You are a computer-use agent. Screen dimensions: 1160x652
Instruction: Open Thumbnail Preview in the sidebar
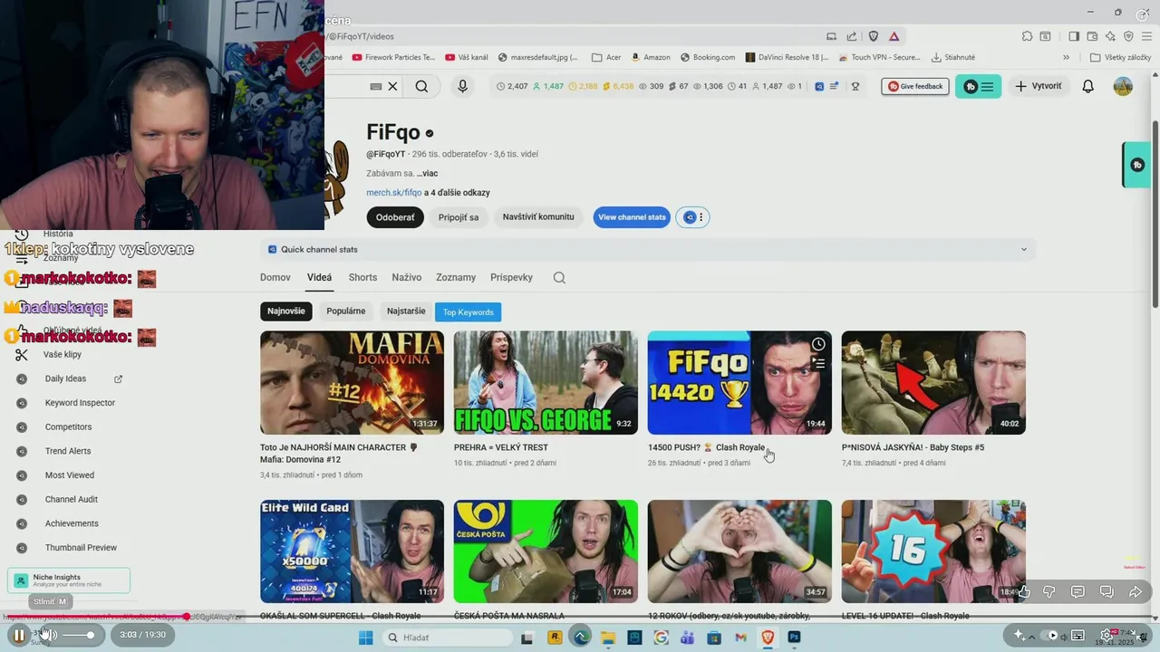coord(81,548)
